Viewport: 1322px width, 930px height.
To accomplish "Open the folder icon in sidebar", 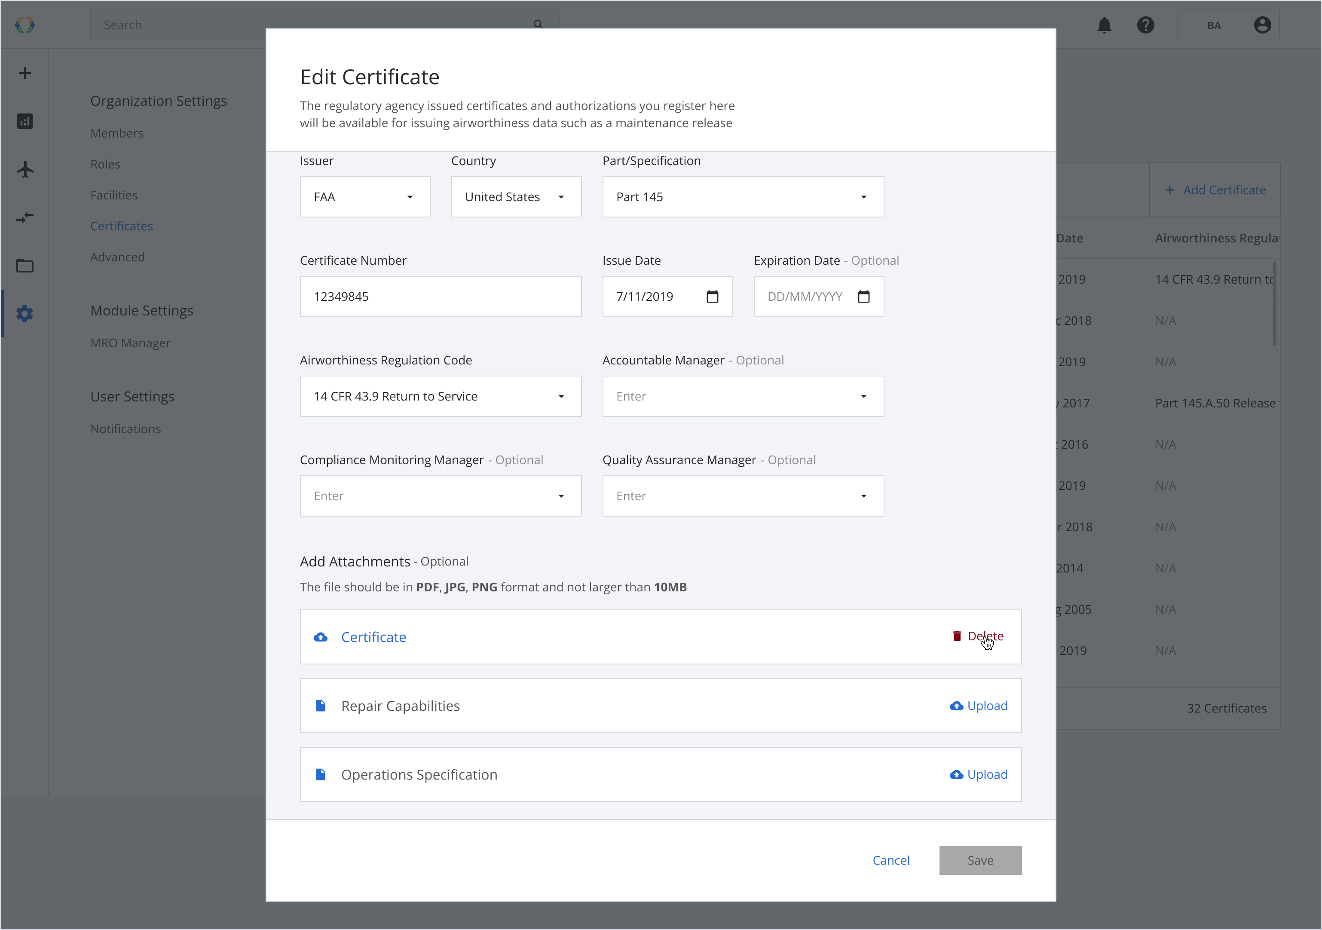I will (x=25, y=266).
